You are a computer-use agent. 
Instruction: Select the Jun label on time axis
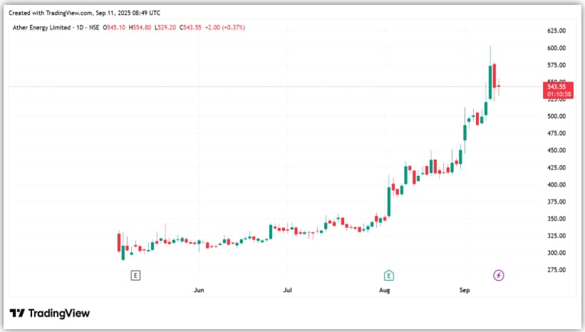(199, 291)
